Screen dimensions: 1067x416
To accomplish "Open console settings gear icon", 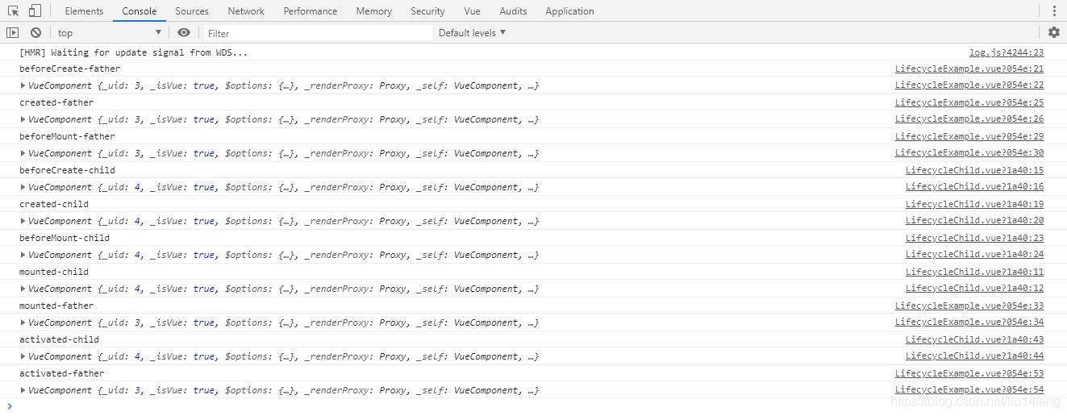I will point(1054,32).
